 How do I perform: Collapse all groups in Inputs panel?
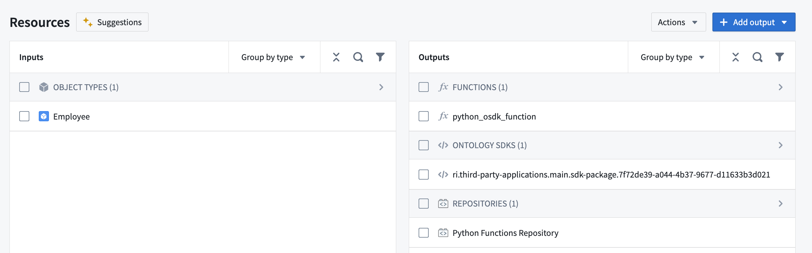(336, 57)
